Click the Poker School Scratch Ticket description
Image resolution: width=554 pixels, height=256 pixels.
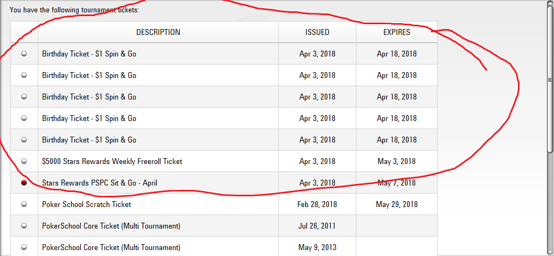[87, 204]
